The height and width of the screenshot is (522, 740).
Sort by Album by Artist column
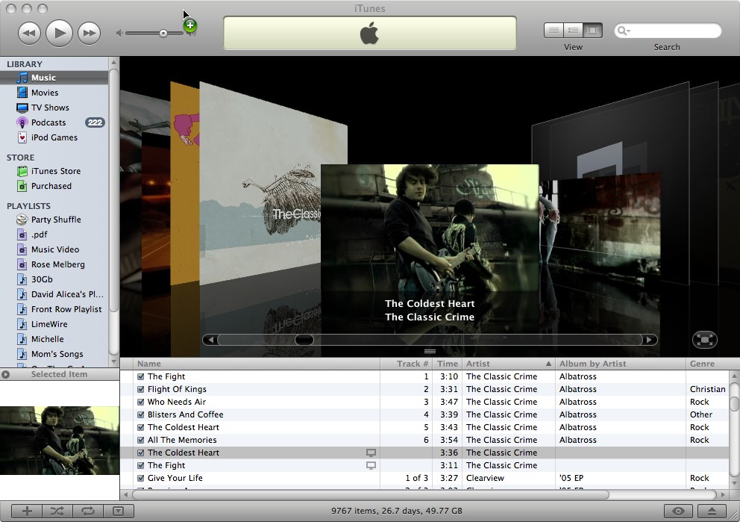pyautogui.click(x=621, y=364)
